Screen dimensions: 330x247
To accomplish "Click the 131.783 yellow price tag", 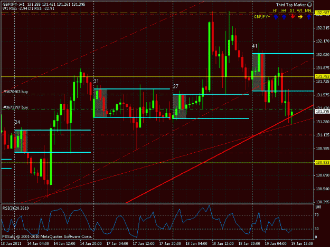I will pyautogui.click(x=322, y=76).
